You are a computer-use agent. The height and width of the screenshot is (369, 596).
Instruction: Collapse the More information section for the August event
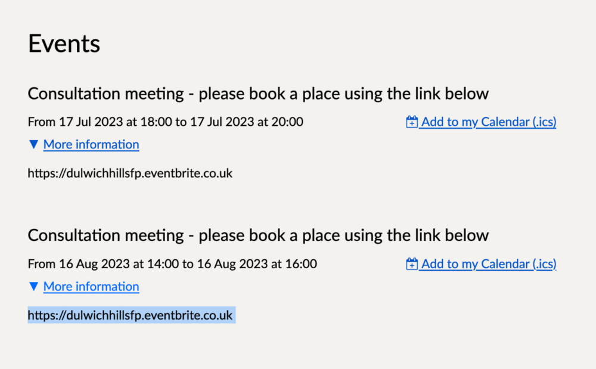click(x=91, y=286)
